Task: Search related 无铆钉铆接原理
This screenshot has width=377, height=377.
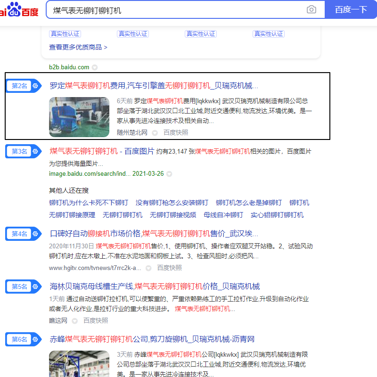Action: point(72,215)
